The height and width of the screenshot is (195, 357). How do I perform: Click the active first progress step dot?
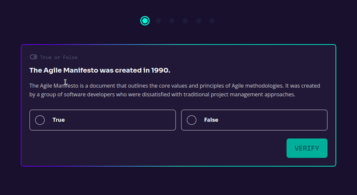click(x=145, y=21)
